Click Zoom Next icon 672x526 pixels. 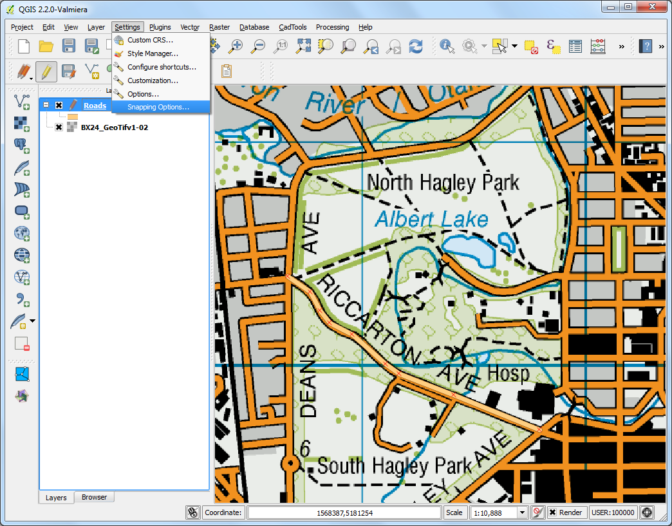pyautogui.click(x=393, y=46)
